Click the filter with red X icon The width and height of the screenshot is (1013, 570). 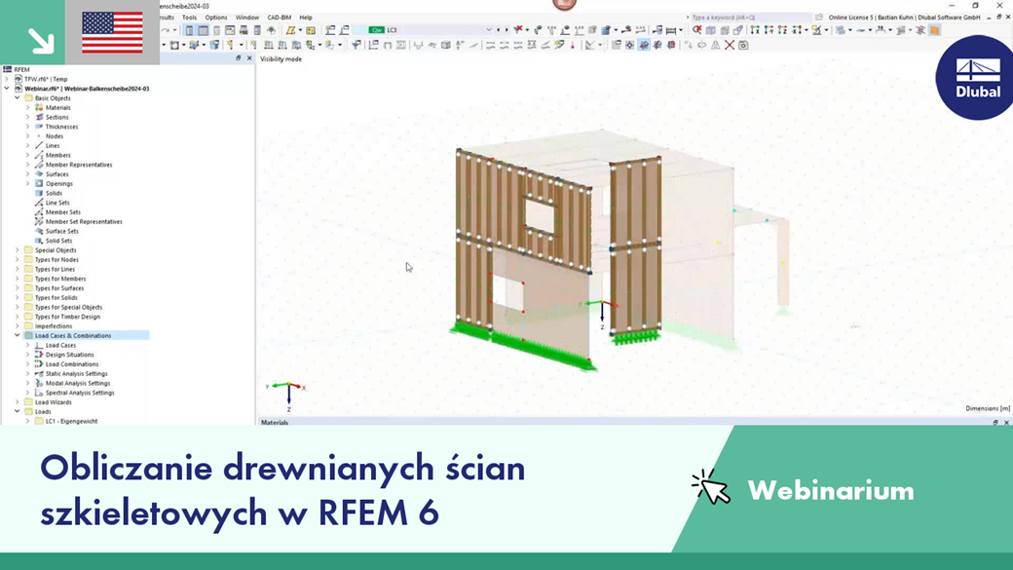pyautogui.click(x=518, y=30)
